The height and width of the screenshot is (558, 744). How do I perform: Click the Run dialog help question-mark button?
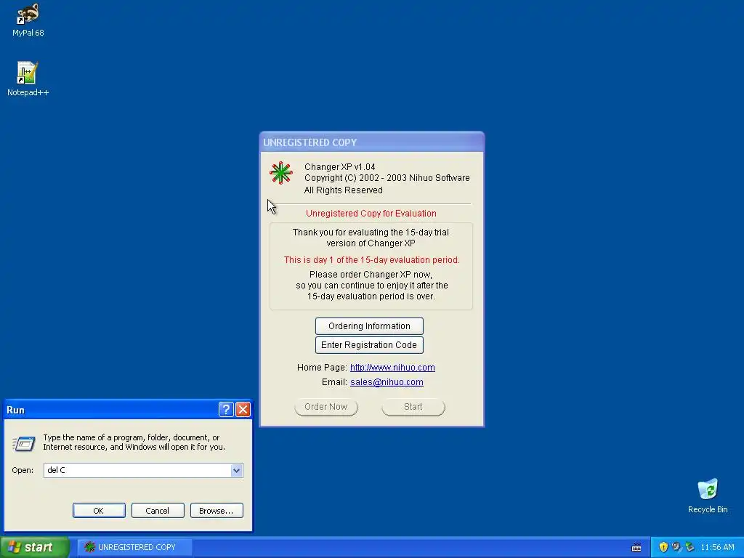coord(226,410)
